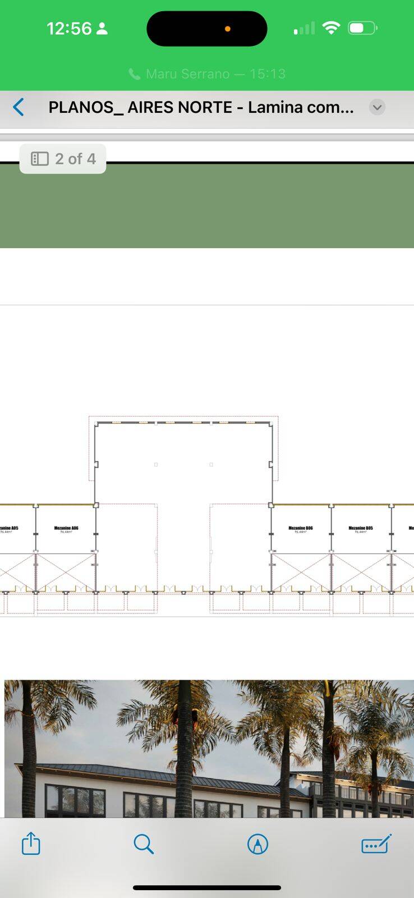Return to call with Maru Serrano

207,74
